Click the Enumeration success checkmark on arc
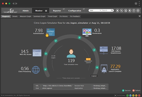 click(x=79, y=38)
